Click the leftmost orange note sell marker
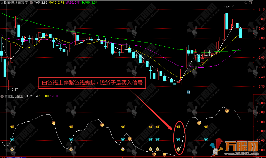 [53, 123]
